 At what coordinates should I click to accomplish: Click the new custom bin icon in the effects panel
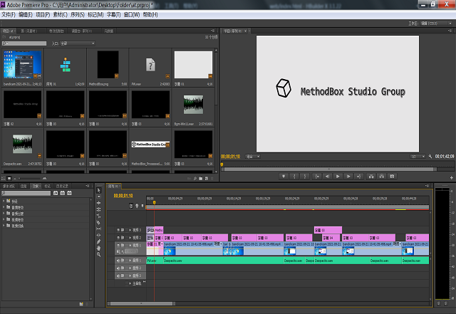point(81,304)
